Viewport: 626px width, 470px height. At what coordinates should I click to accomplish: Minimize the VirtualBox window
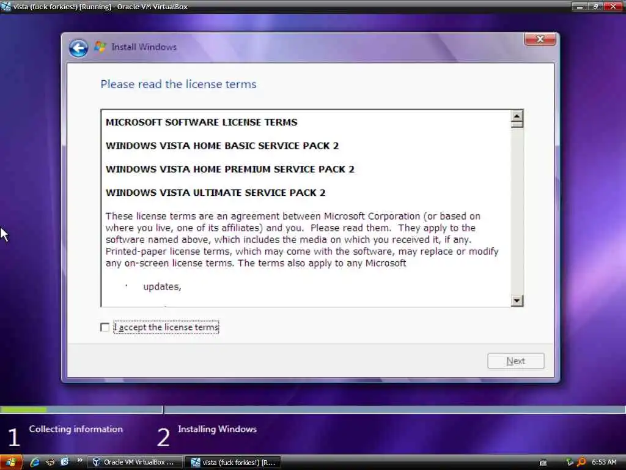(580, 6)
